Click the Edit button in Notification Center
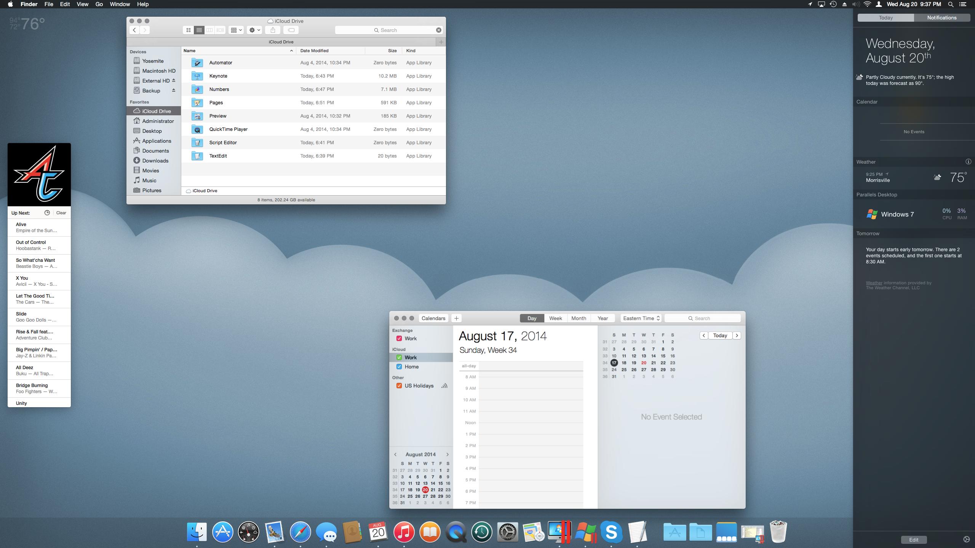Screen dimensions: 975x548 [913, 540]
